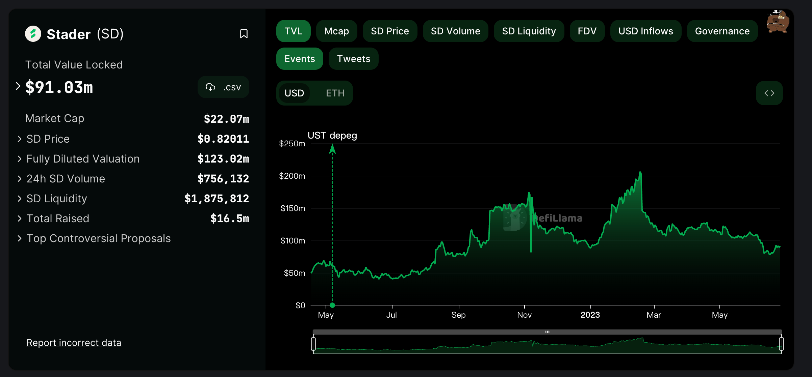Enable the Tweets overlay toggle
This screenshot has height=377, width=812.
tap(353, 59)
